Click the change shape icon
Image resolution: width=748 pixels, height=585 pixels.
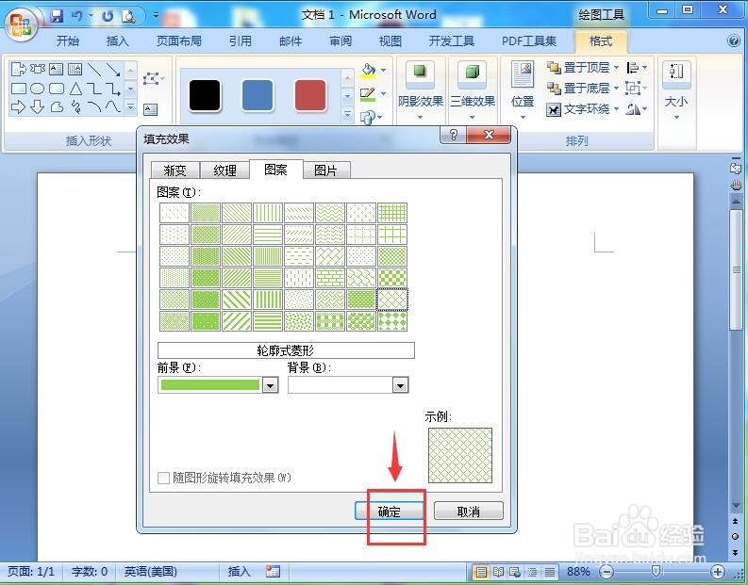click(367, 117)
